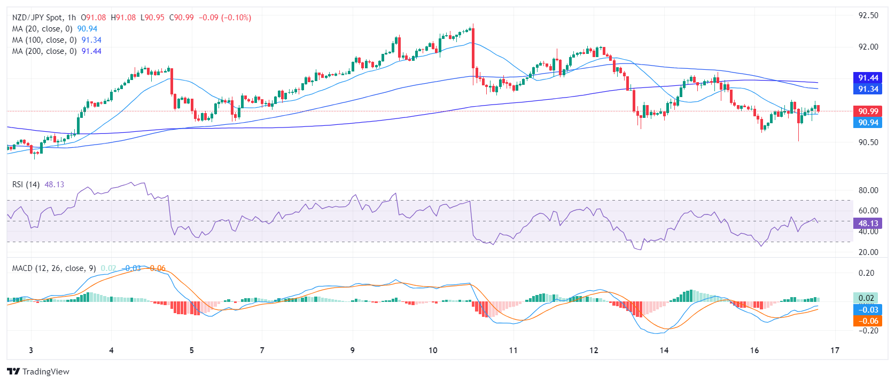Click date 14 on the time axis
Image resolution: width=895 pixels, height=383 pixels.
(664, 350)
